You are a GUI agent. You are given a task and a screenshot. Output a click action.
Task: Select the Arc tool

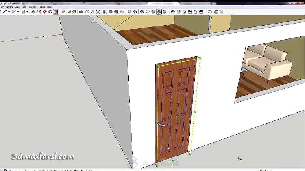point(13,12)
